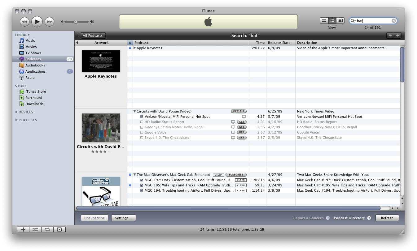417x251 pixels.
Task: Set the volume slider knob
Action: coord(76,22)
